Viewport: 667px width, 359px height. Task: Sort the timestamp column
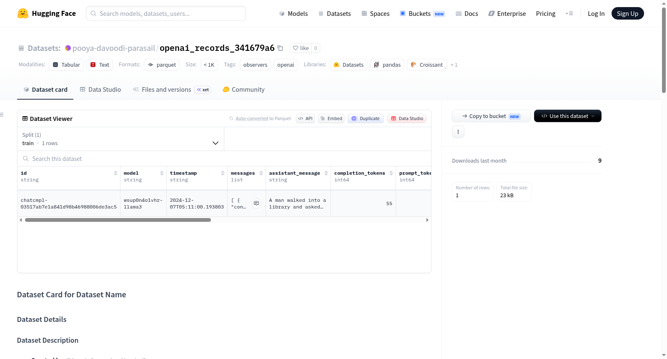click(223, 173)
